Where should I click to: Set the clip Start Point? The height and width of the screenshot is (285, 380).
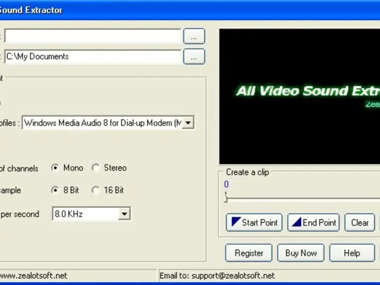[254, 222]
